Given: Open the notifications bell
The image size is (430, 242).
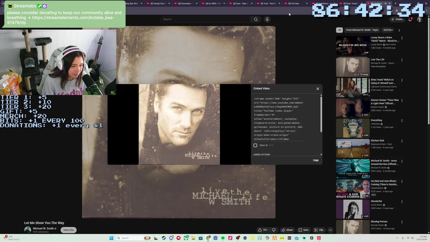Looking at the screenshot, I should 410,19.
